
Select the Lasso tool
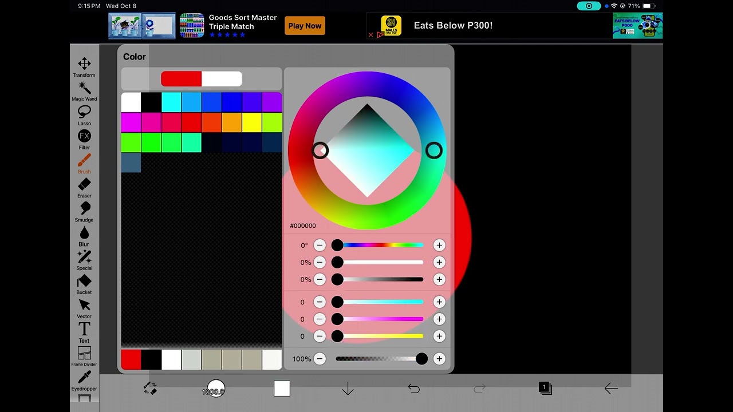click(x=84, y=115)
